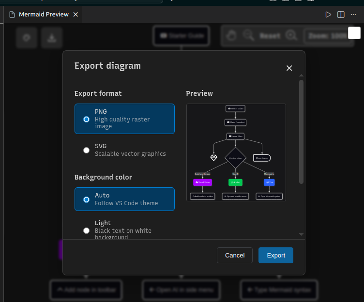The height and width of the screenshot is (302, 364).
Task: Click the blurred download icon in the preview
Action: pyautogui.click(x=52, y=38)
